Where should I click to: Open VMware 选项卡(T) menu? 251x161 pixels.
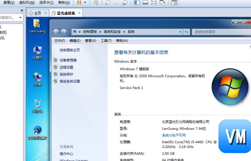coord(46,2)
